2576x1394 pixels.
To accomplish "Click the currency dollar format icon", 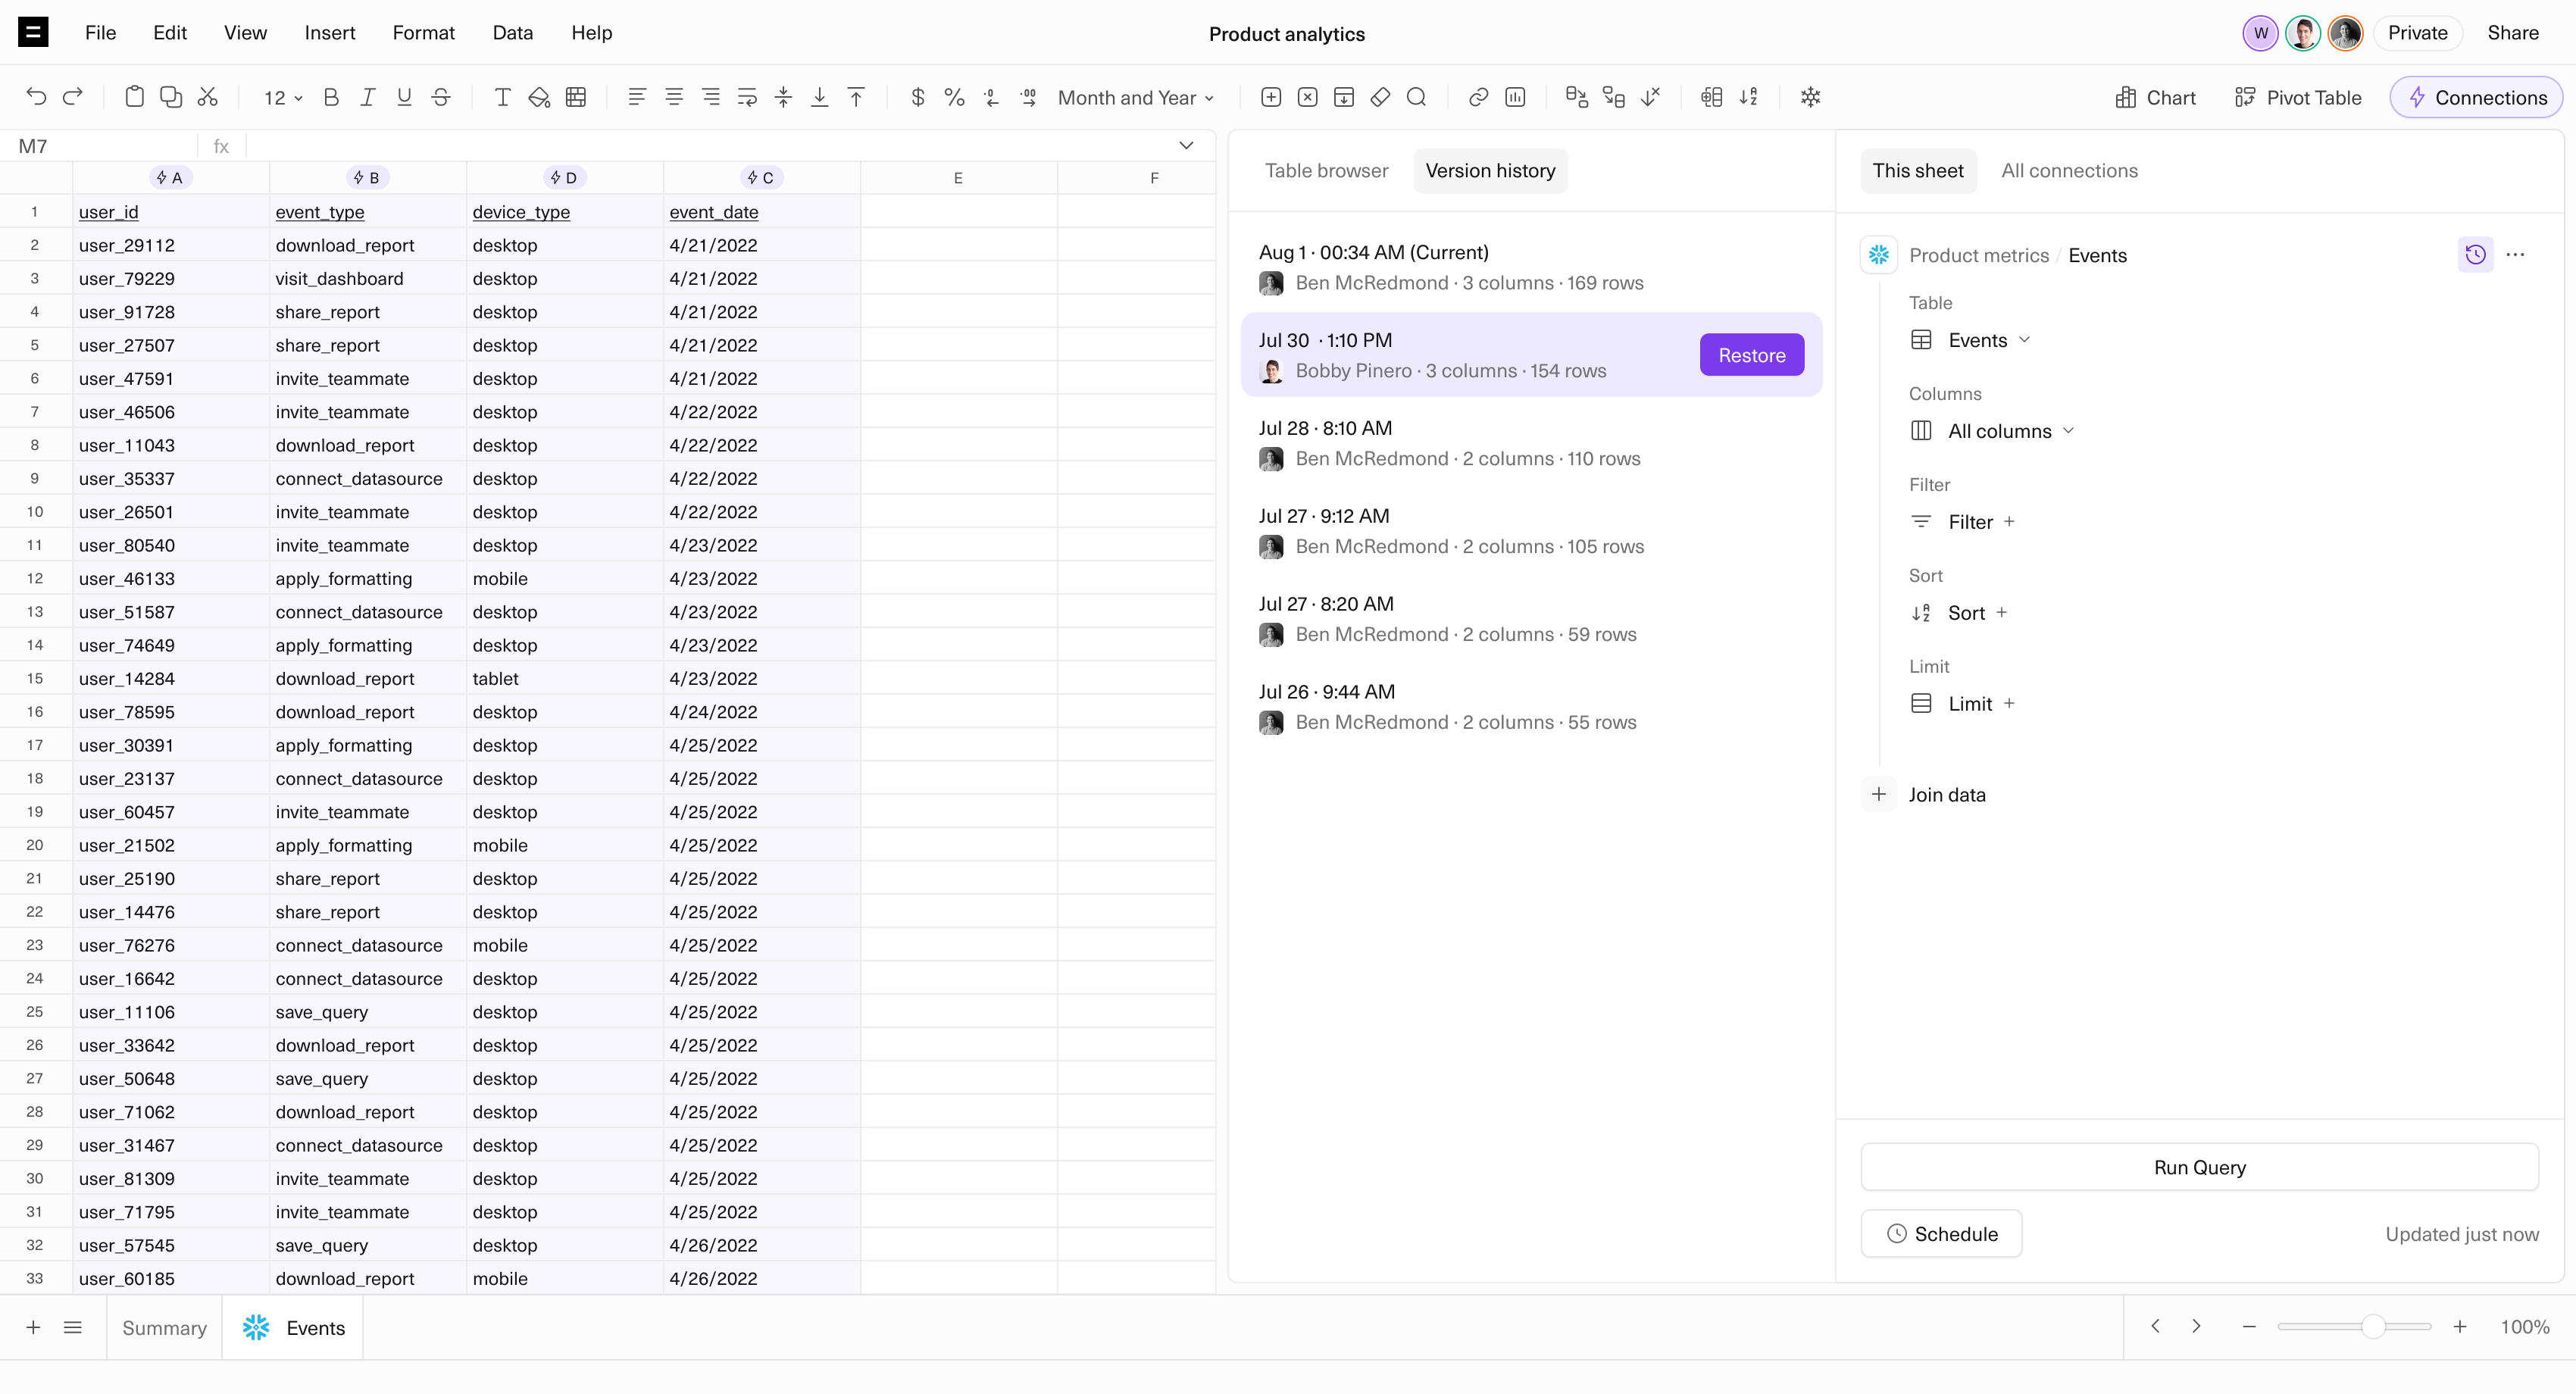I will click(917, 97).
